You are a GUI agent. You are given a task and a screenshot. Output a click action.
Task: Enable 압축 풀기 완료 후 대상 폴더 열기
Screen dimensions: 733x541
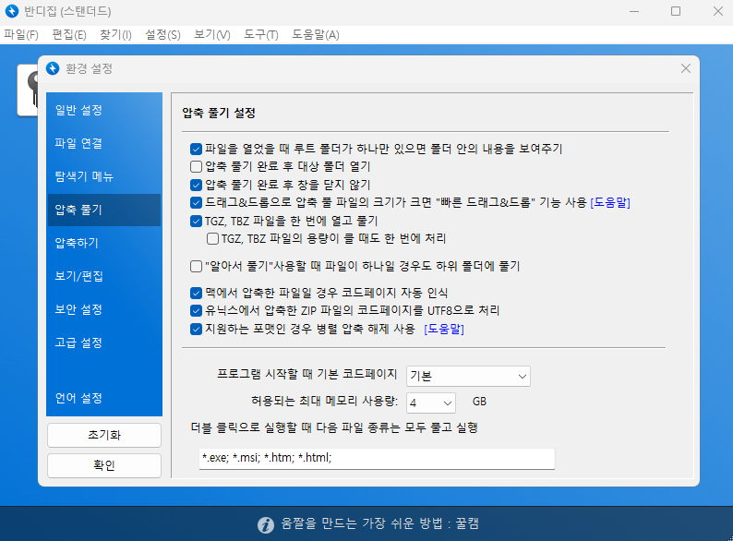coord(196,166)
